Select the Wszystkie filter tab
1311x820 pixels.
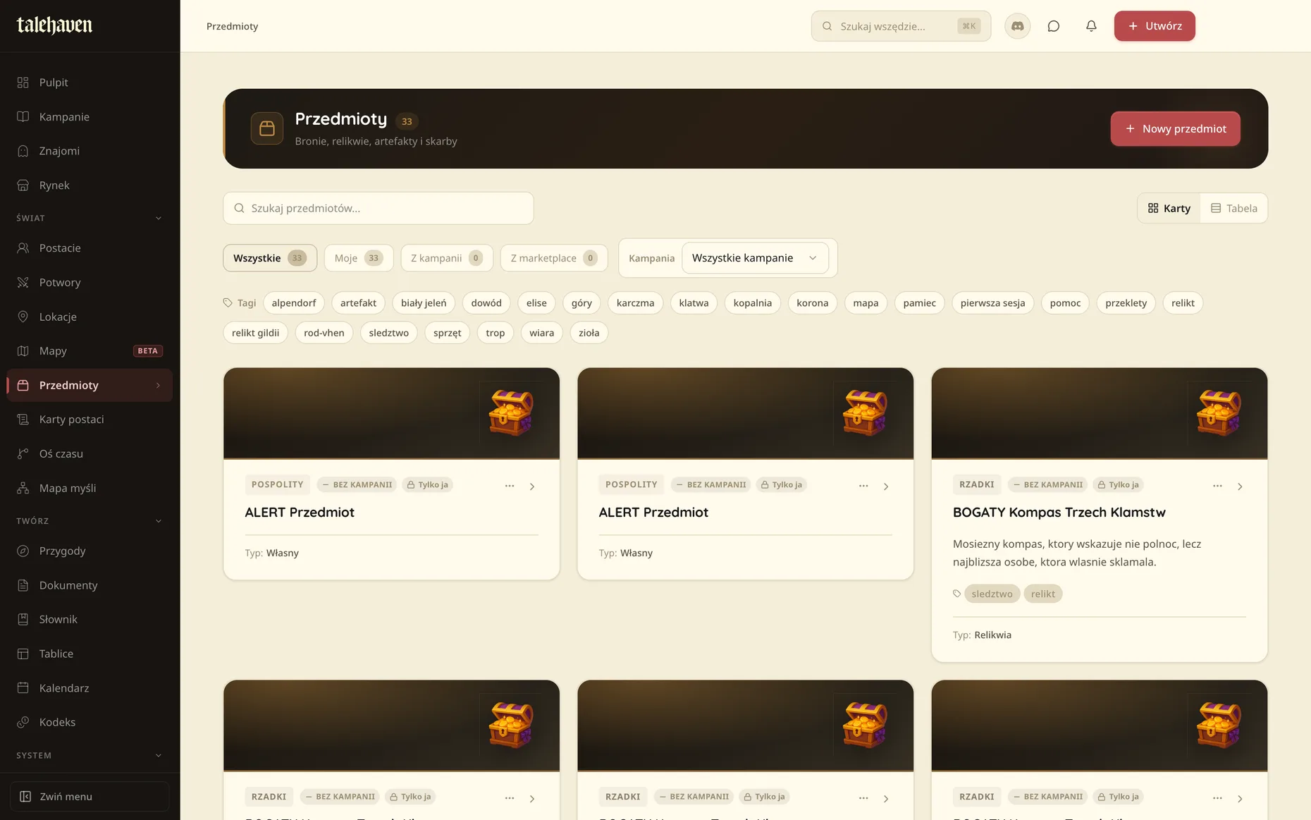[270, 258]
